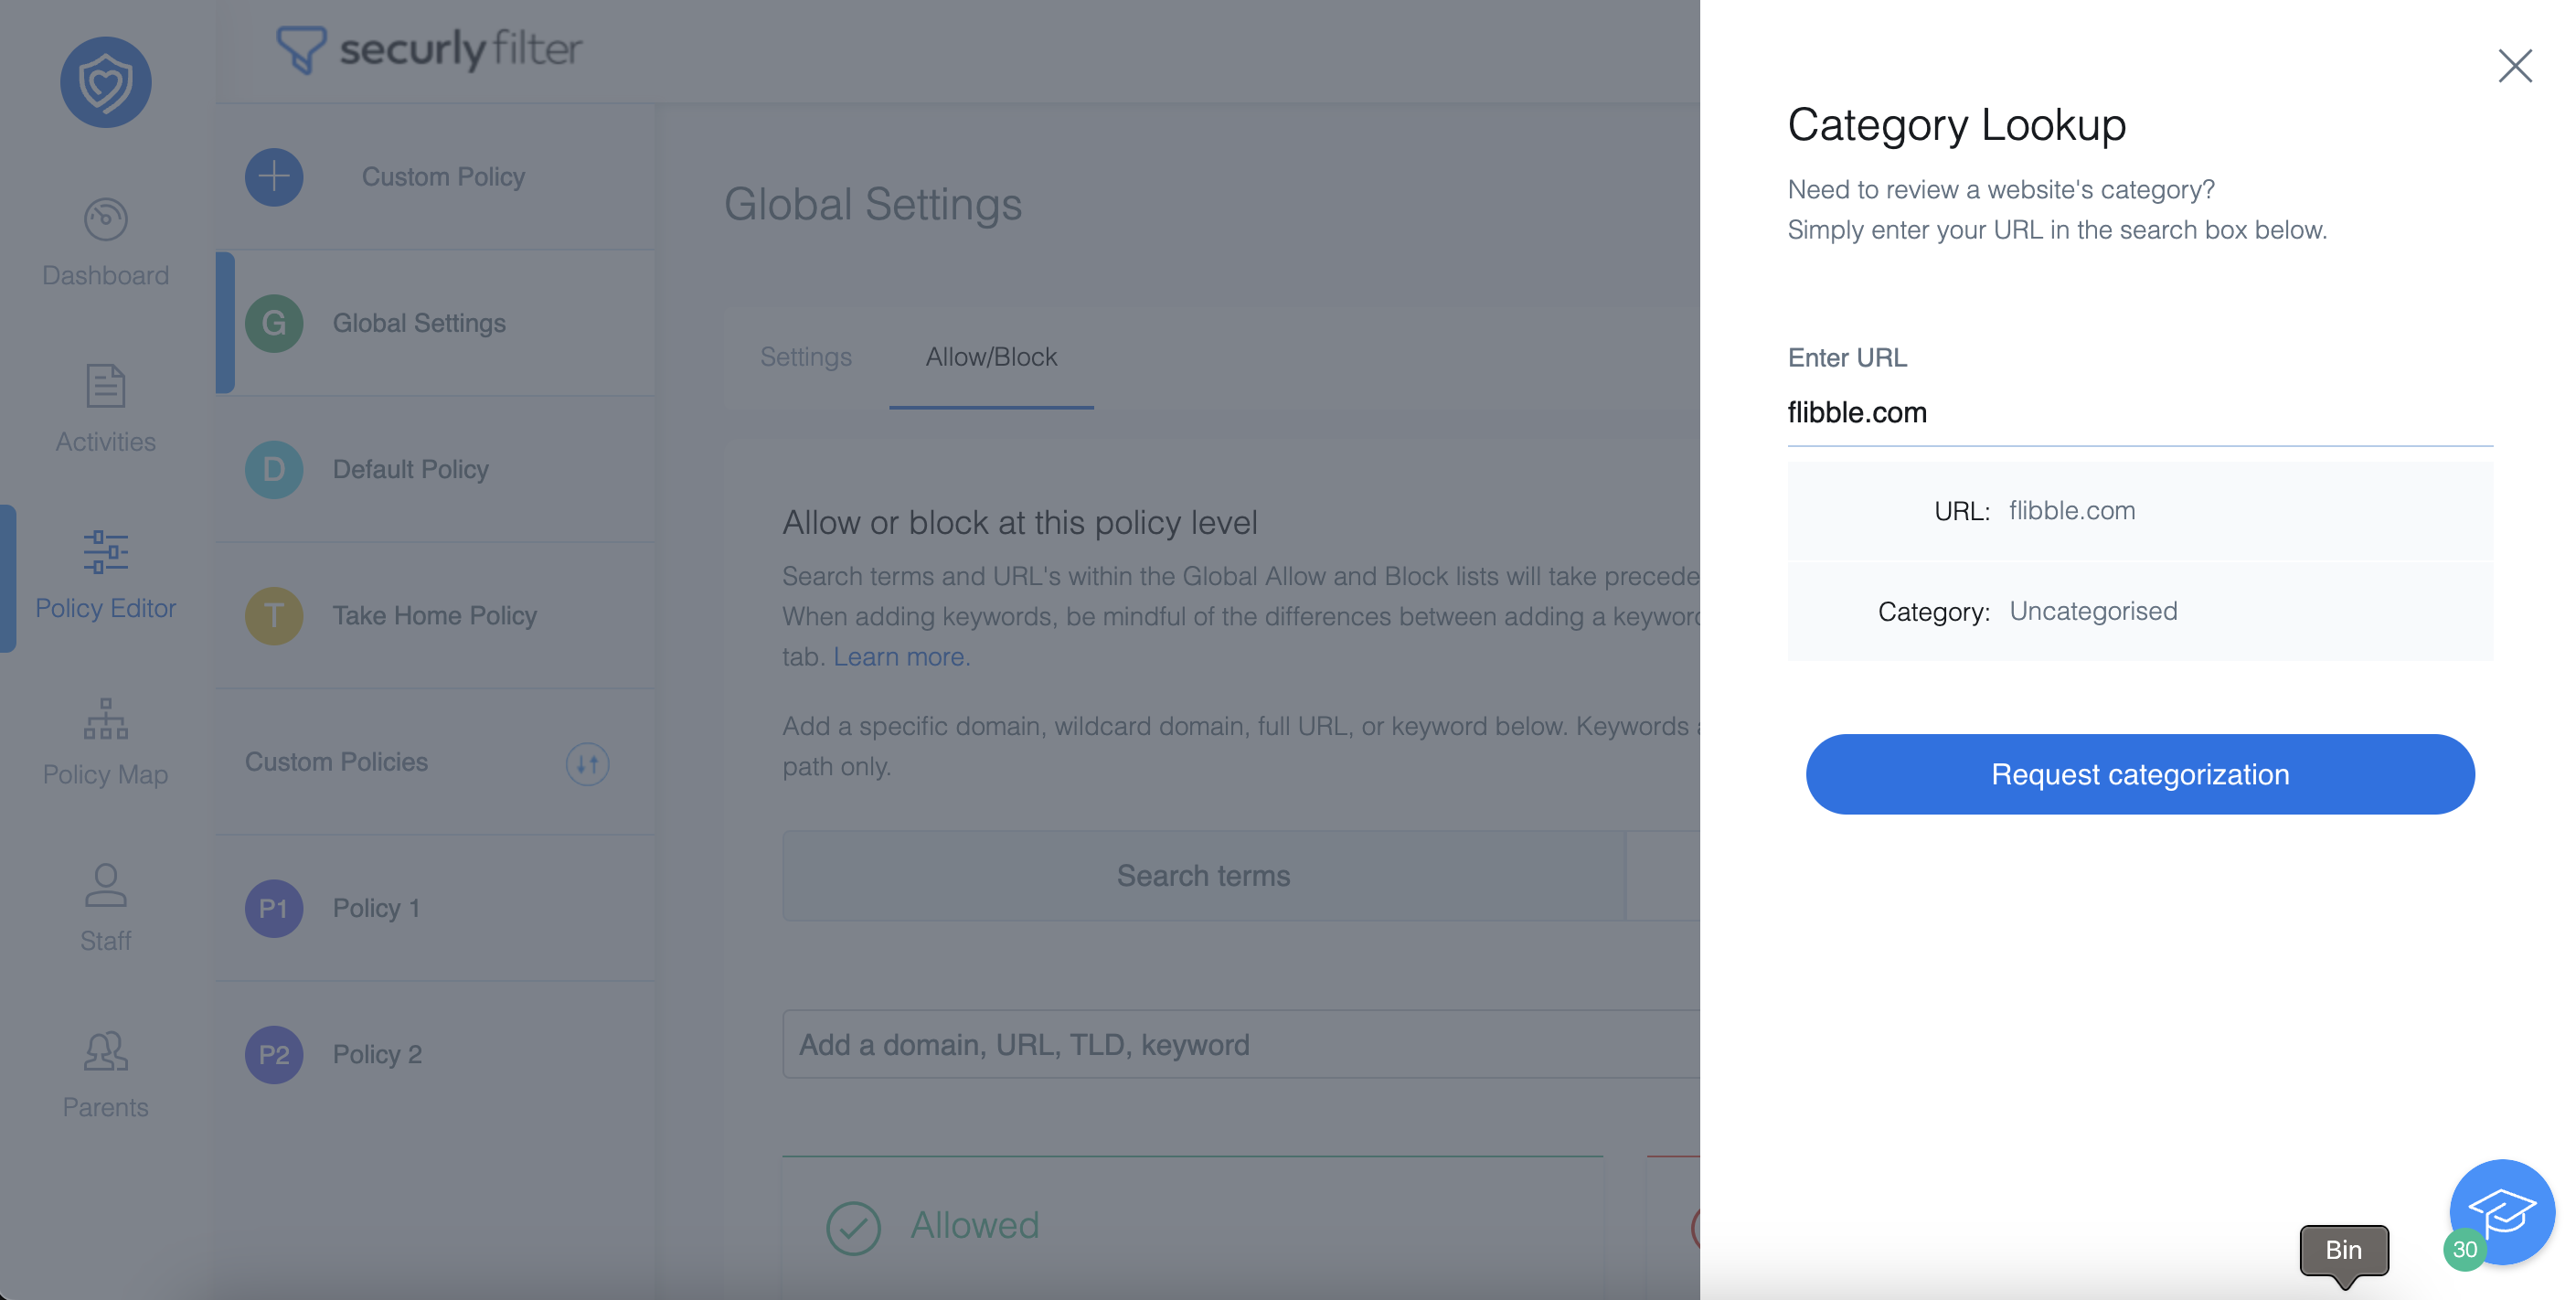Select the T Take Home Policy avatar
Image resolution: width=2576 pixels, height=1300 pixels.
coord(274,615)
